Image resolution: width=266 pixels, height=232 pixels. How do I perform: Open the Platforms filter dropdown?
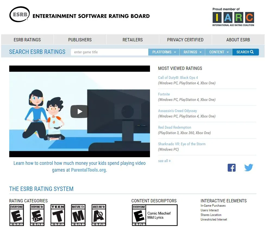pyautogui.click(x=164, y=52)
